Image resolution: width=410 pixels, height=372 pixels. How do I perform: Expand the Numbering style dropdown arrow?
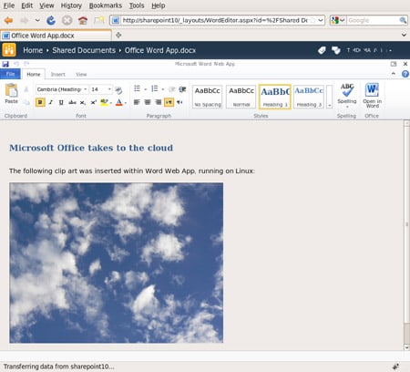pos(163,89)
